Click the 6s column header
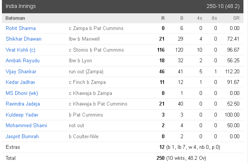The width and height of the screenshot is (248, 164). [x=215, y=18]
